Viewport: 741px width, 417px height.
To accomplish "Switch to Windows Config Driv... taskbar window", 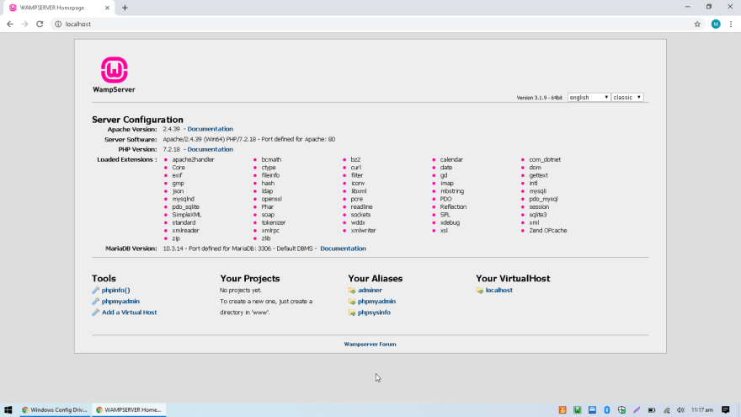I will tap(56, 410).
